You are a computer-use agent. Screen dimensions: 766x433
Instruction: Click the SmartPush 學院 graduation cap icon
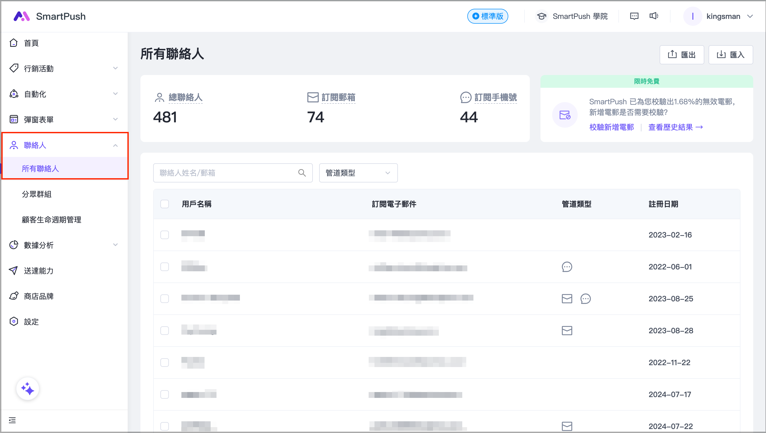(542, 16)
